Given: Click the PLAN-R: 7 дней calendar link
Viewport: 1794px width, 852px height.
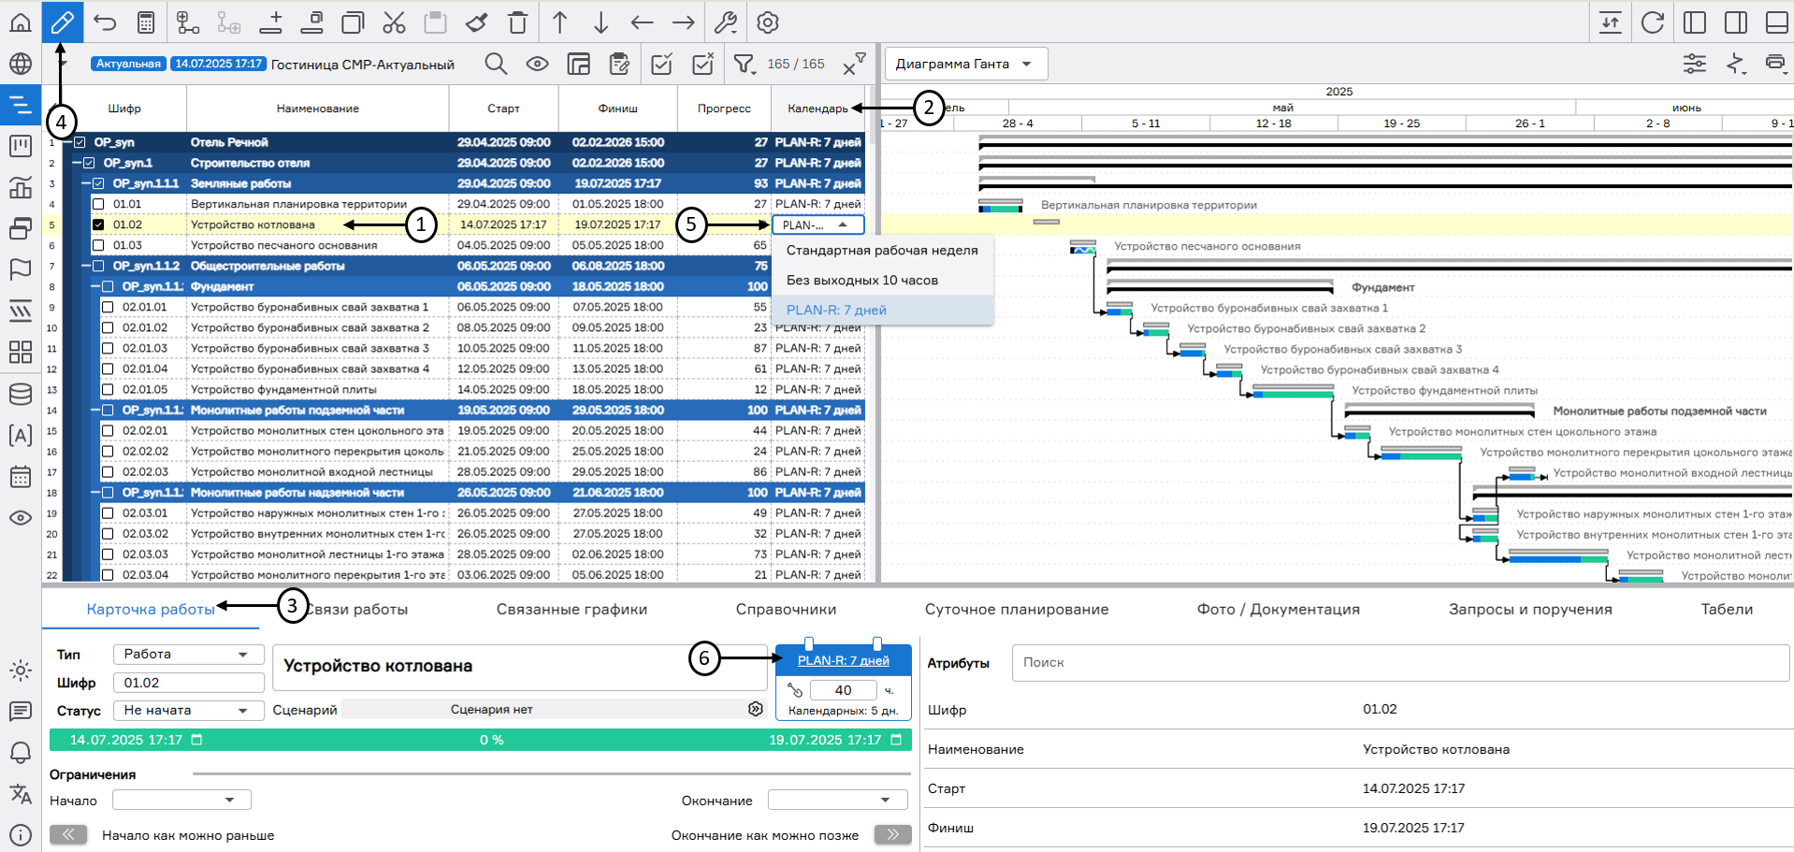Looking at the screenshot, I should point(843,660).
